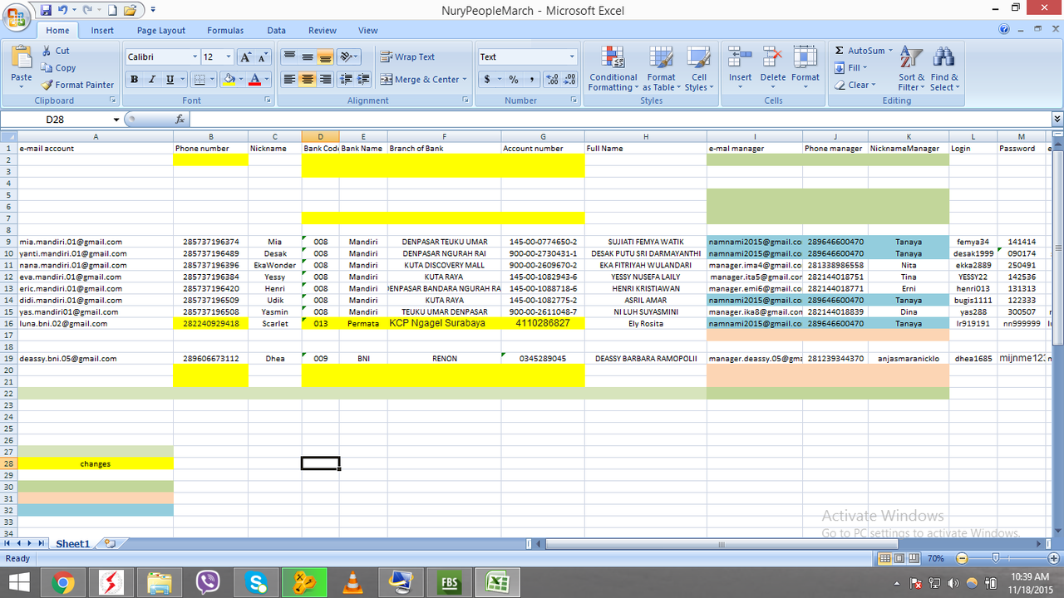Open the Calibri font name dropdown
Viewport: 1064px width, 598px height.
coord(195,57)
